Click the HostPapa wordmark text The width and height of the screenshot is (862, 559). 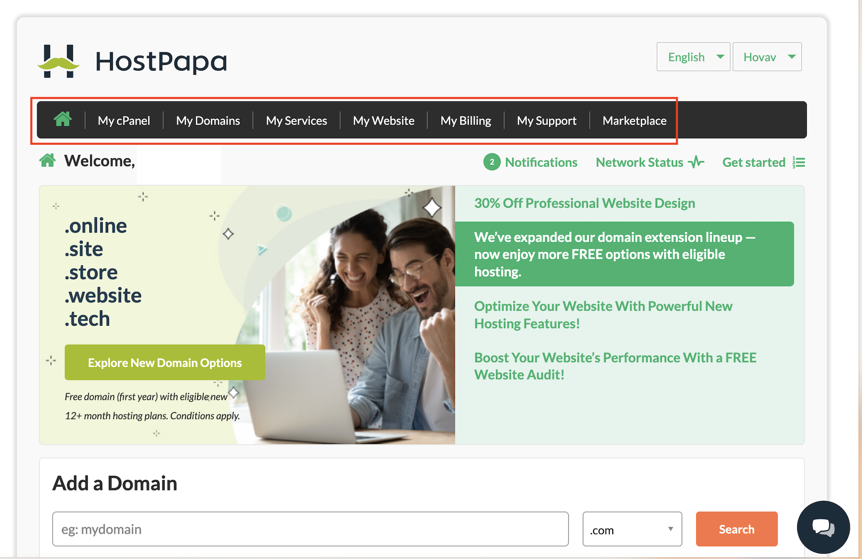161,61
